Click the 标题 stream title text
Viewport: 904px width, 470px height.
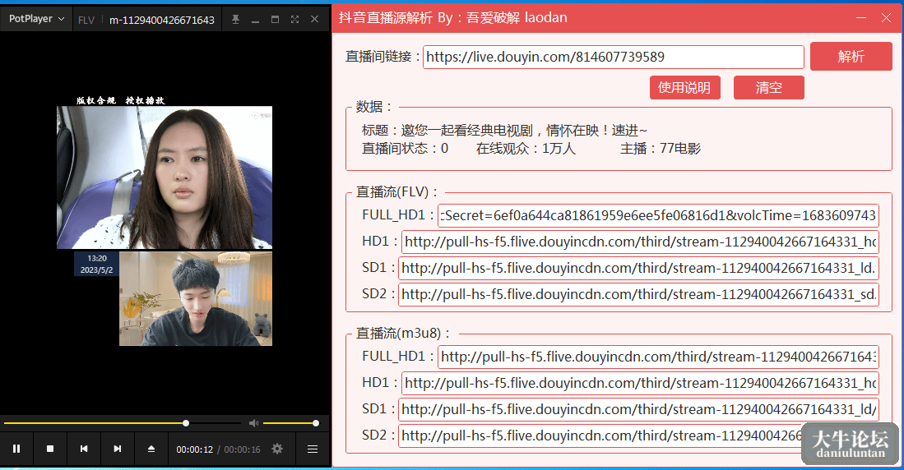pyautogui.click(x=504, y=131)
